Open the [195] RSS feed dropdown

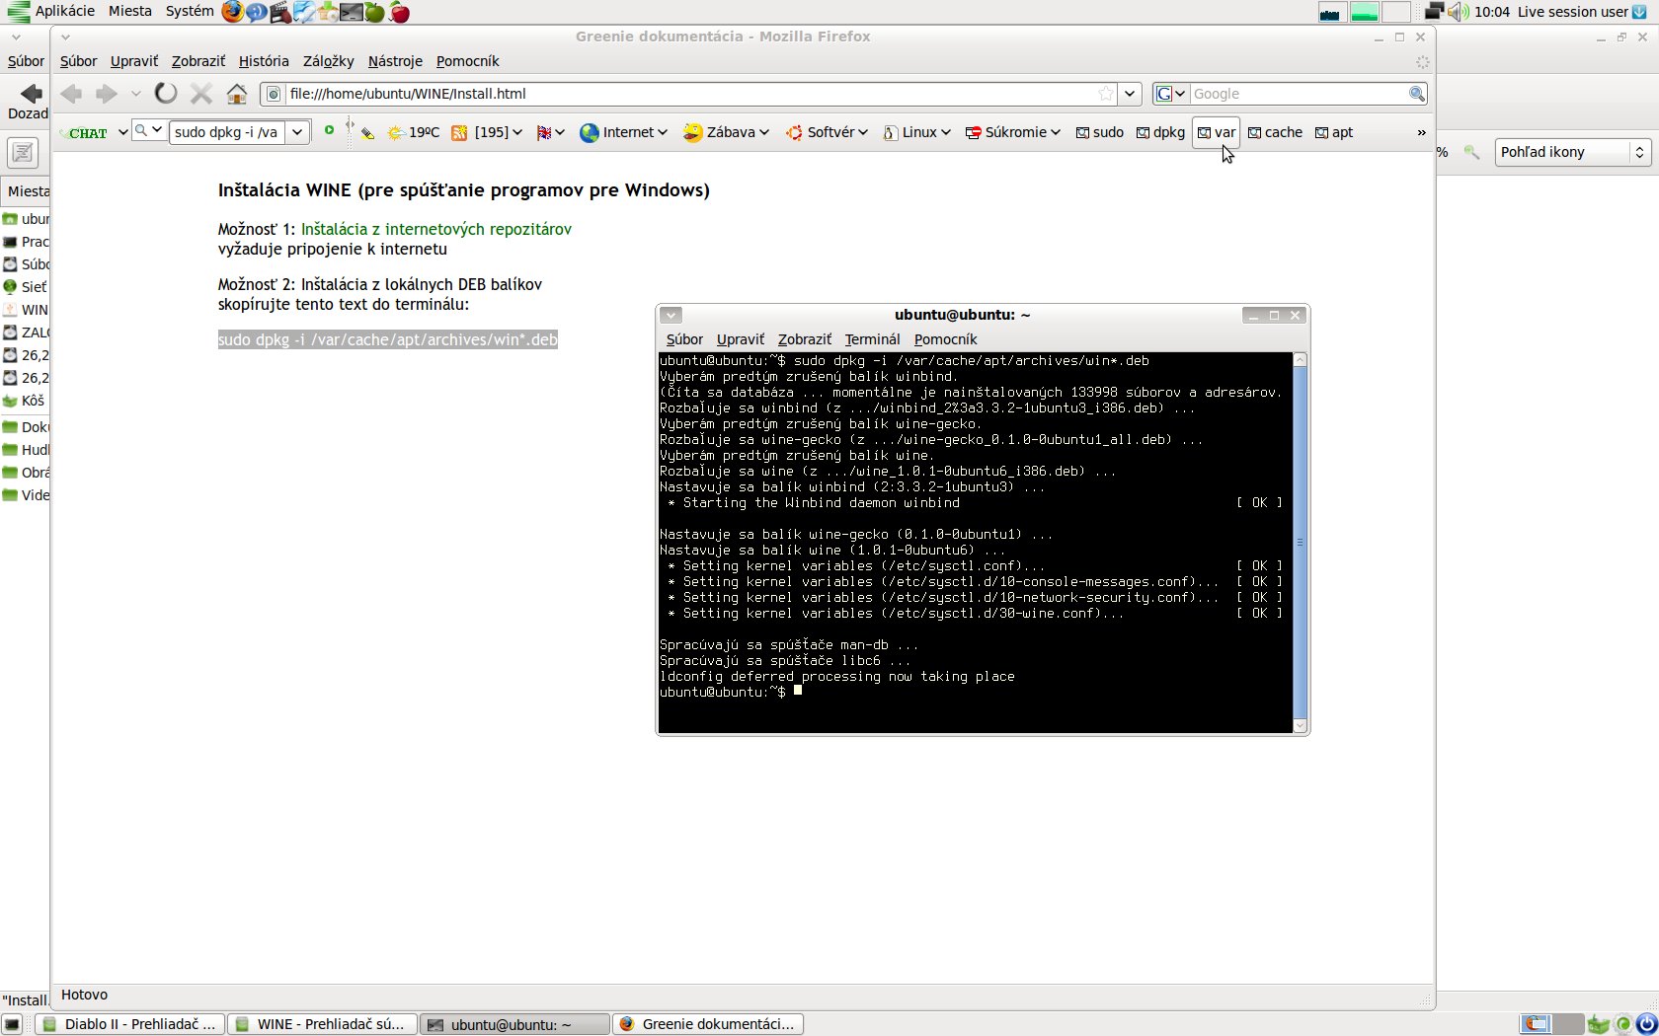pos(487,132)
